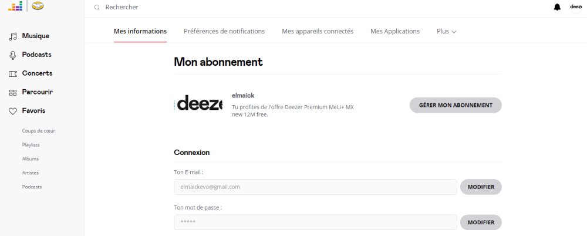The width and height of the screenshot is (587, 236).
Task: Click Modifier next to the email field
Action: coord(481,187)
